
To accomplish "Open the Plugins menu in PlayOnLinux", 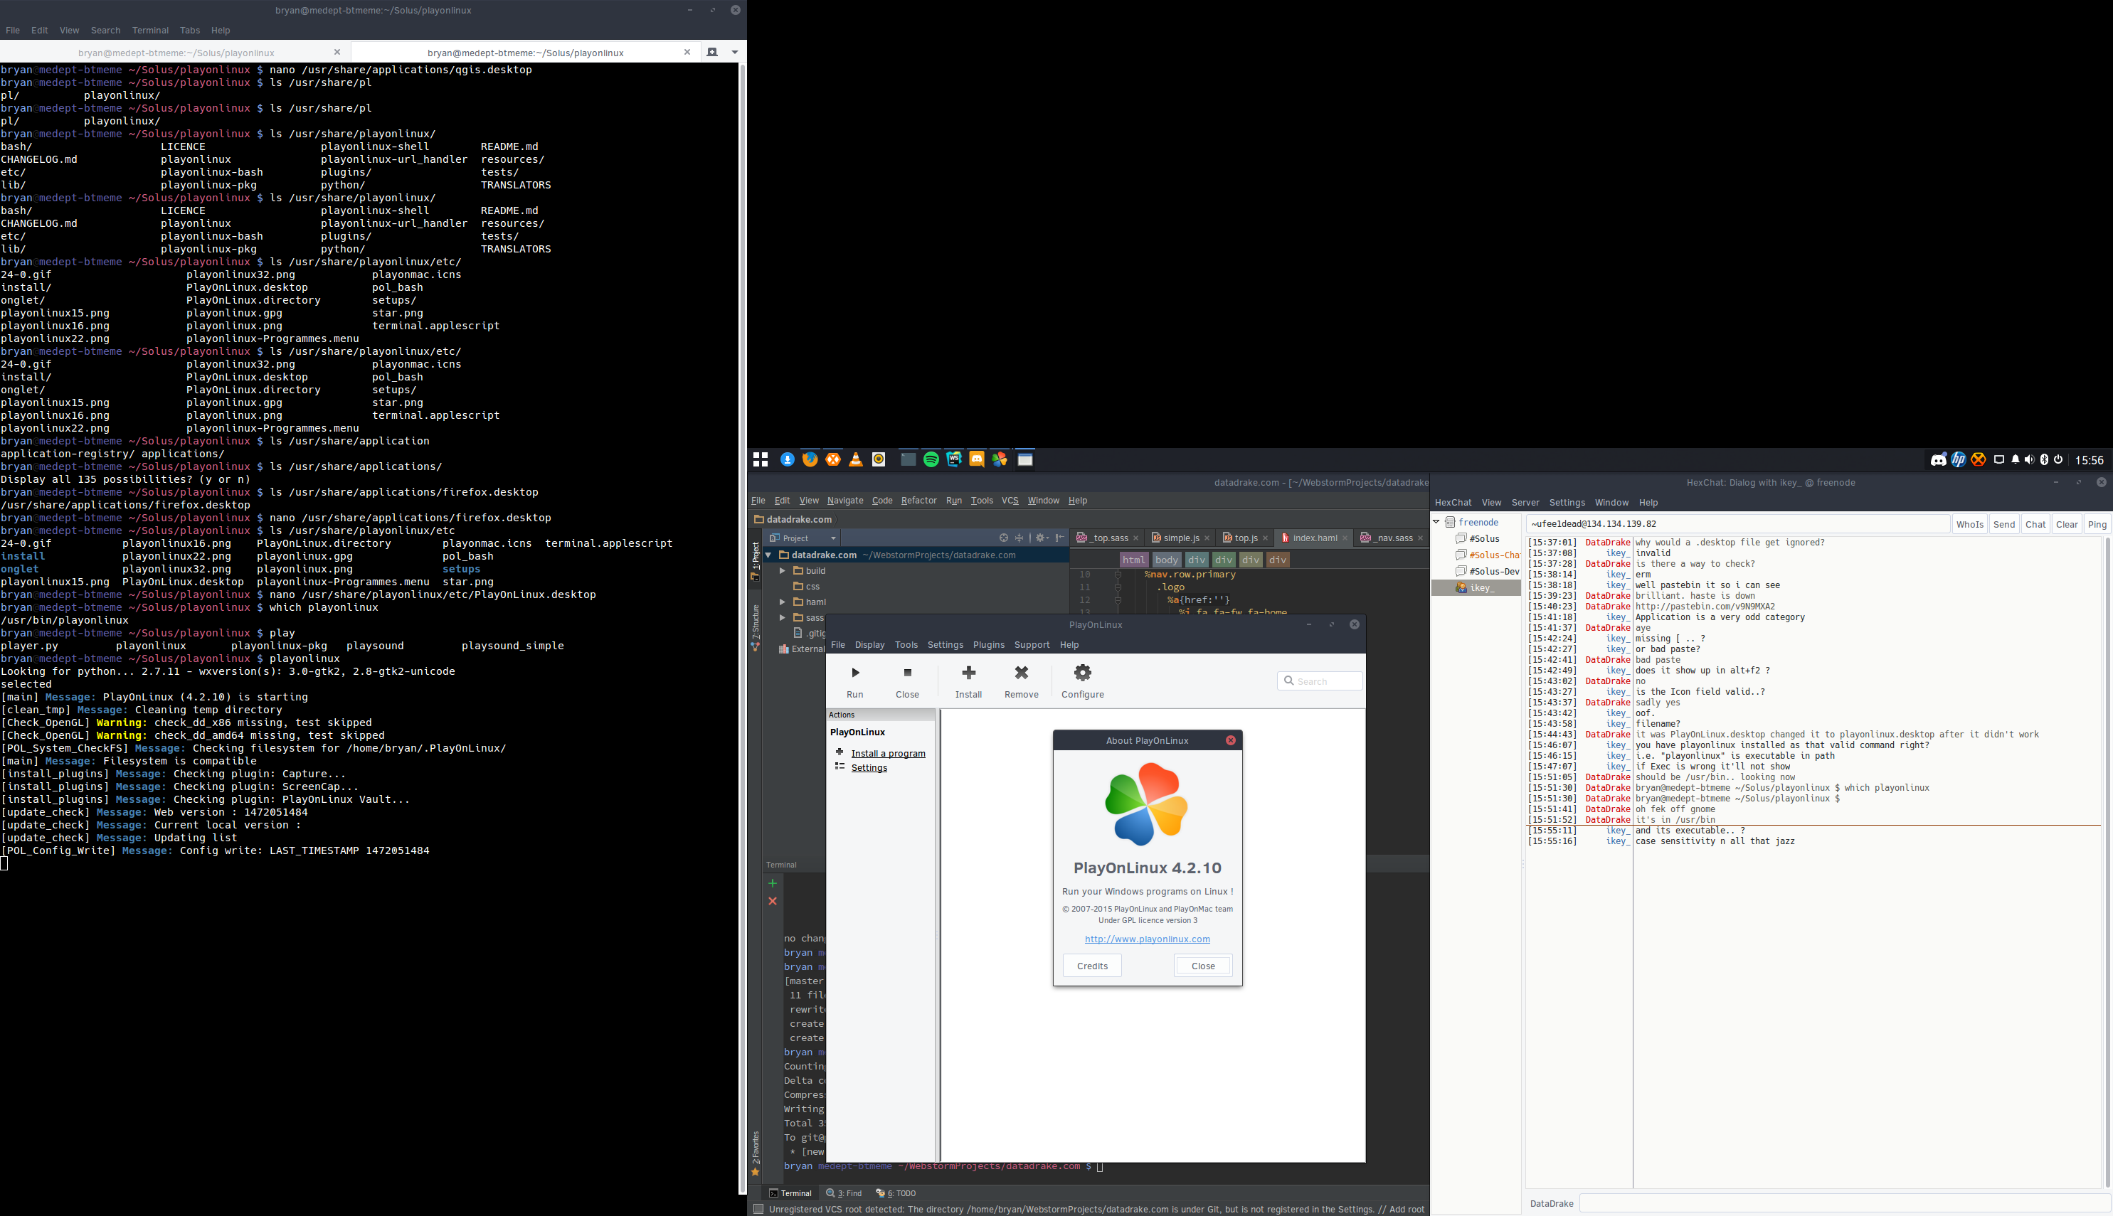I will [x=988, y=646].
